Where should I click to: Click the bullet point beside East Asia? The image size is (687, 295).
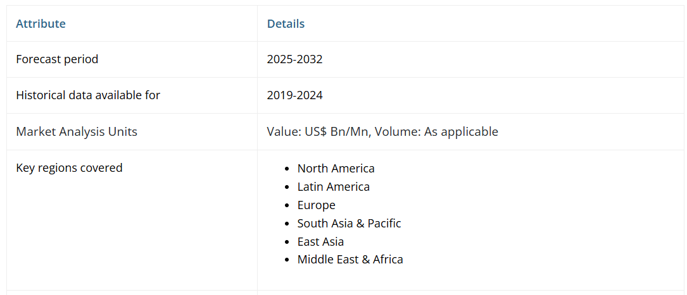click(x=287, y=243)
